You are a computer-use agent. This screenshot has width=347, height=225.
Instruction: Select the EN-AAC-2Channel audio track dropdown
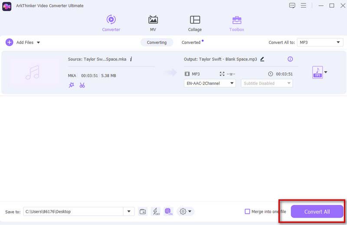[x=210, y=83]
